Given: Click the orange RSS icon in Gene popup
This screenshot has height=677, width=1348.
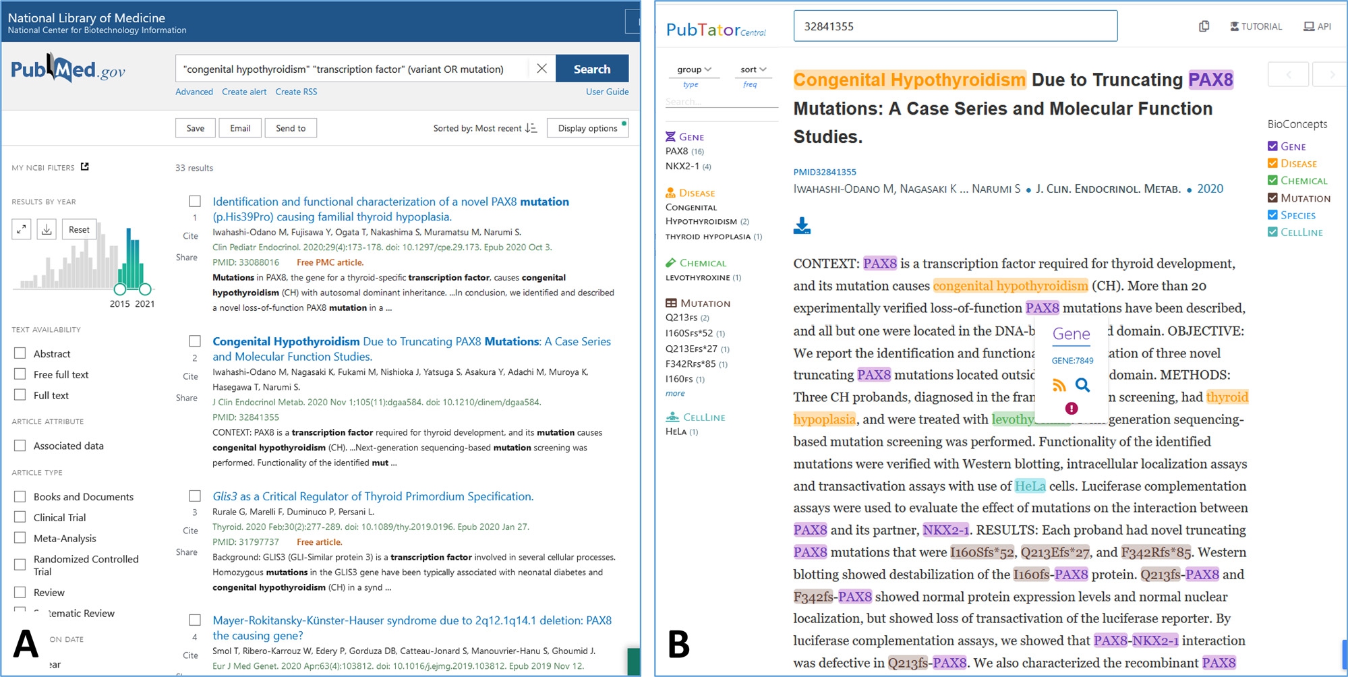Looking at the screenshot, I should [1060, 385].
